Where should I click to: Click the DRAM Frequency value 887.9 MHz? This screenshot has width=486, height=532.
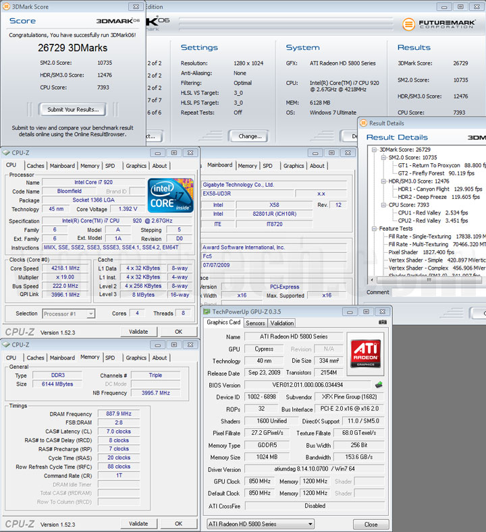[x=119, y=413]
